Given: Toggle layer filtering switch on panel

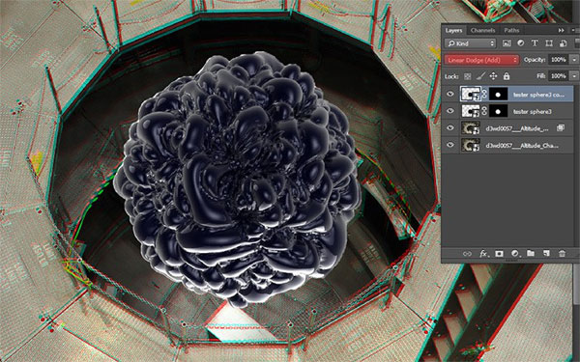Looking at the screenshot, I should (x=577, y=42).
